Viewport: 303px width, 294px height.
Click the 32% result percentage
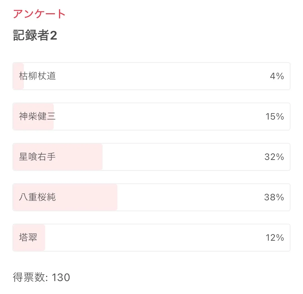tap(274, 157)
